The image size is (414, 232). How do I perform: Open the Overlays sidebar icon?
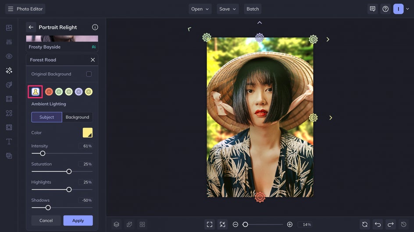tap(9, 156)
